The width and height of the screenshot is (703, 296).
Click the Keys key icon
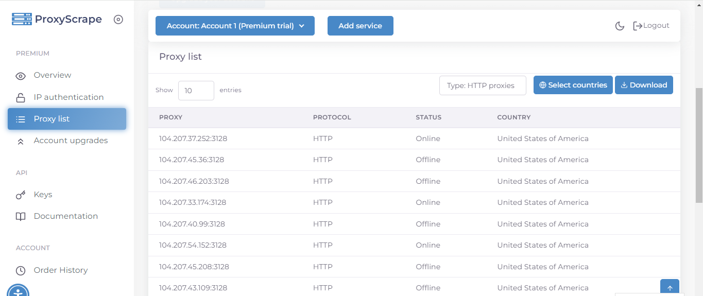[21, 195]
